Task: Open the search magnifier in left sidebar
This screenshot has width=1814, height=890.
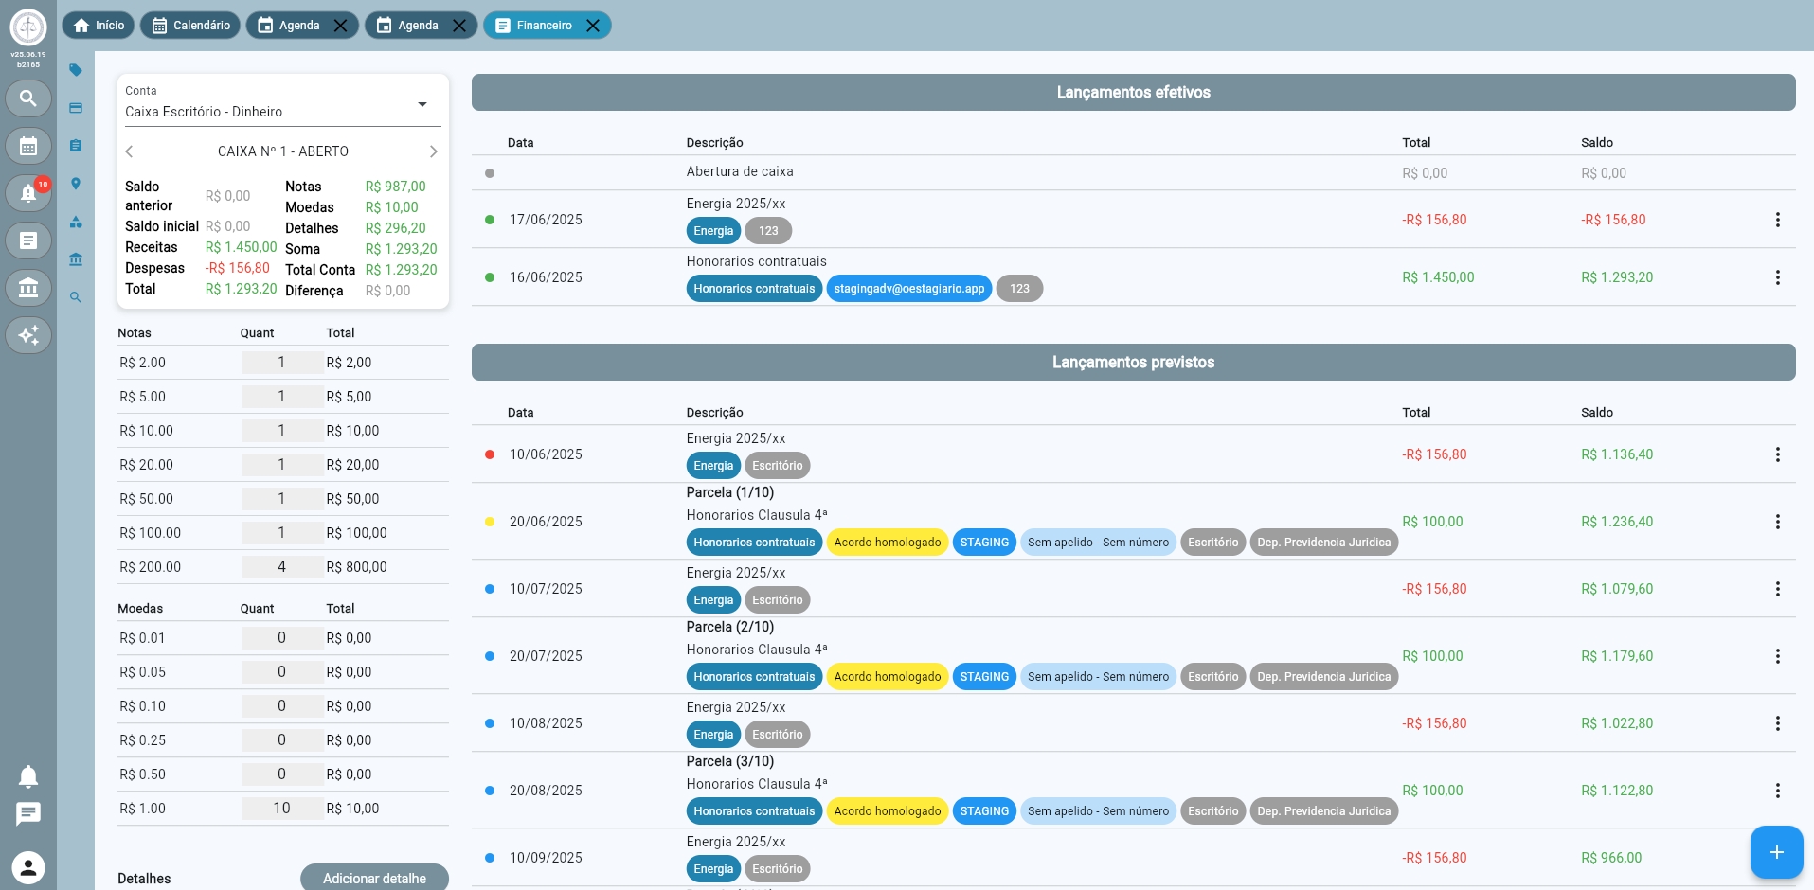Action: tap(28, 98)
